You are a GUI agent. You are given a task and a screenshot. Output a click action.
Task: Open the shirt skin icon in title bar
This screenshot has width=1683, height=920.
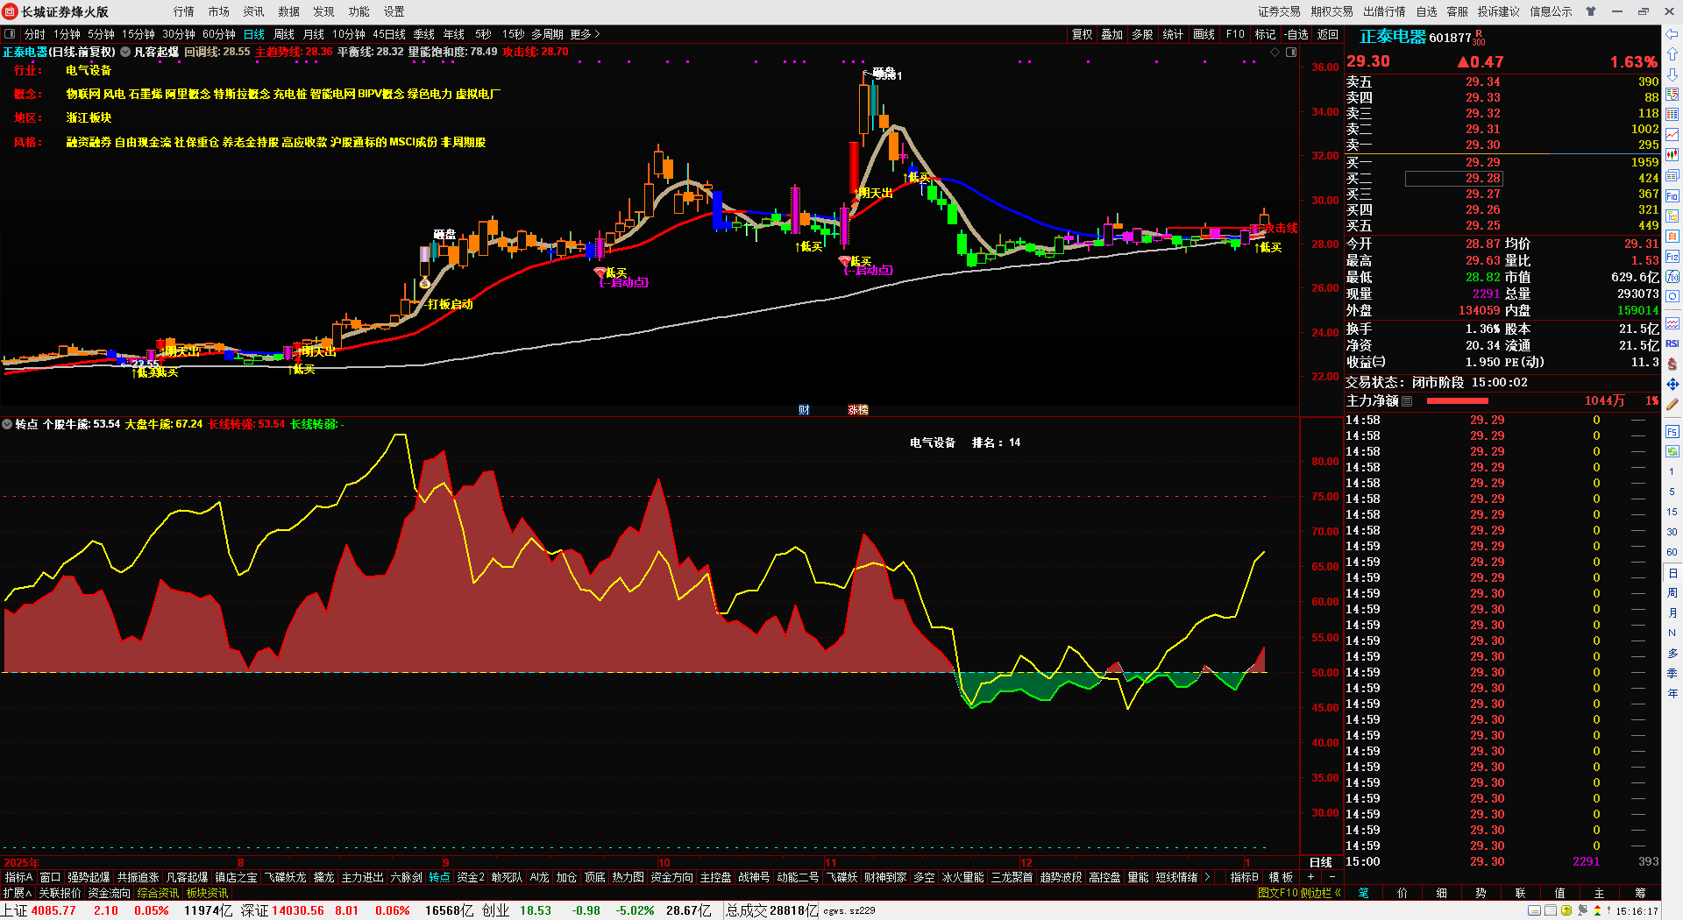pos(1591,11)
